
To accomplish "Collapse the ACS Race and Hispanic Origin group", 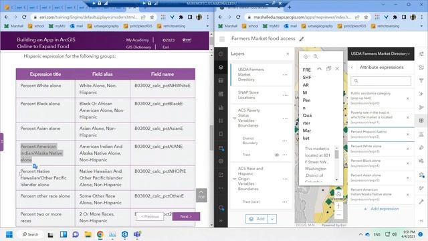I will [x=235, y=179].
